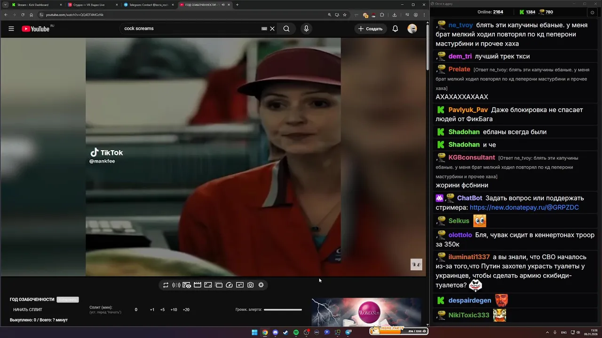The height and width of the screenshot is (338, 602).
Task: Open the browser extensions puzzle icon
Action: click(x=382, y=15)
